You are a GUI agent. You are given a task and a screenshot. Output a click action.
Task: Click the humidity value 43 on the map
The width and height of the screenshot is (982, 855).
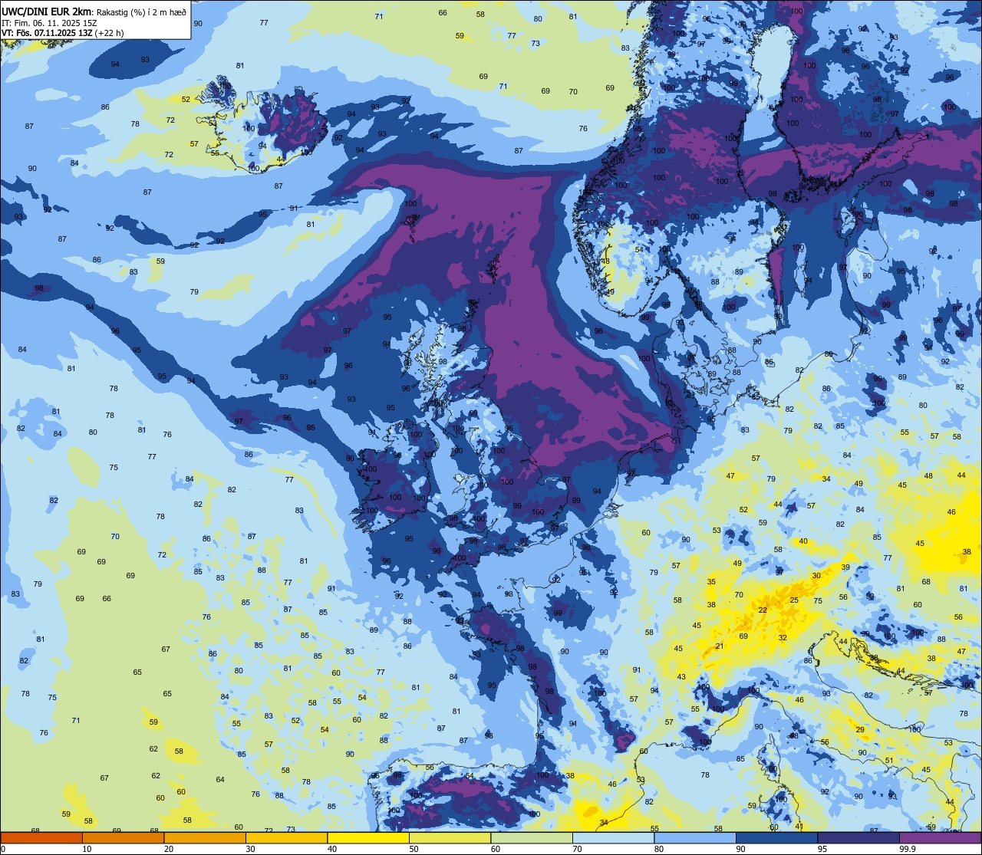[681, 676]
